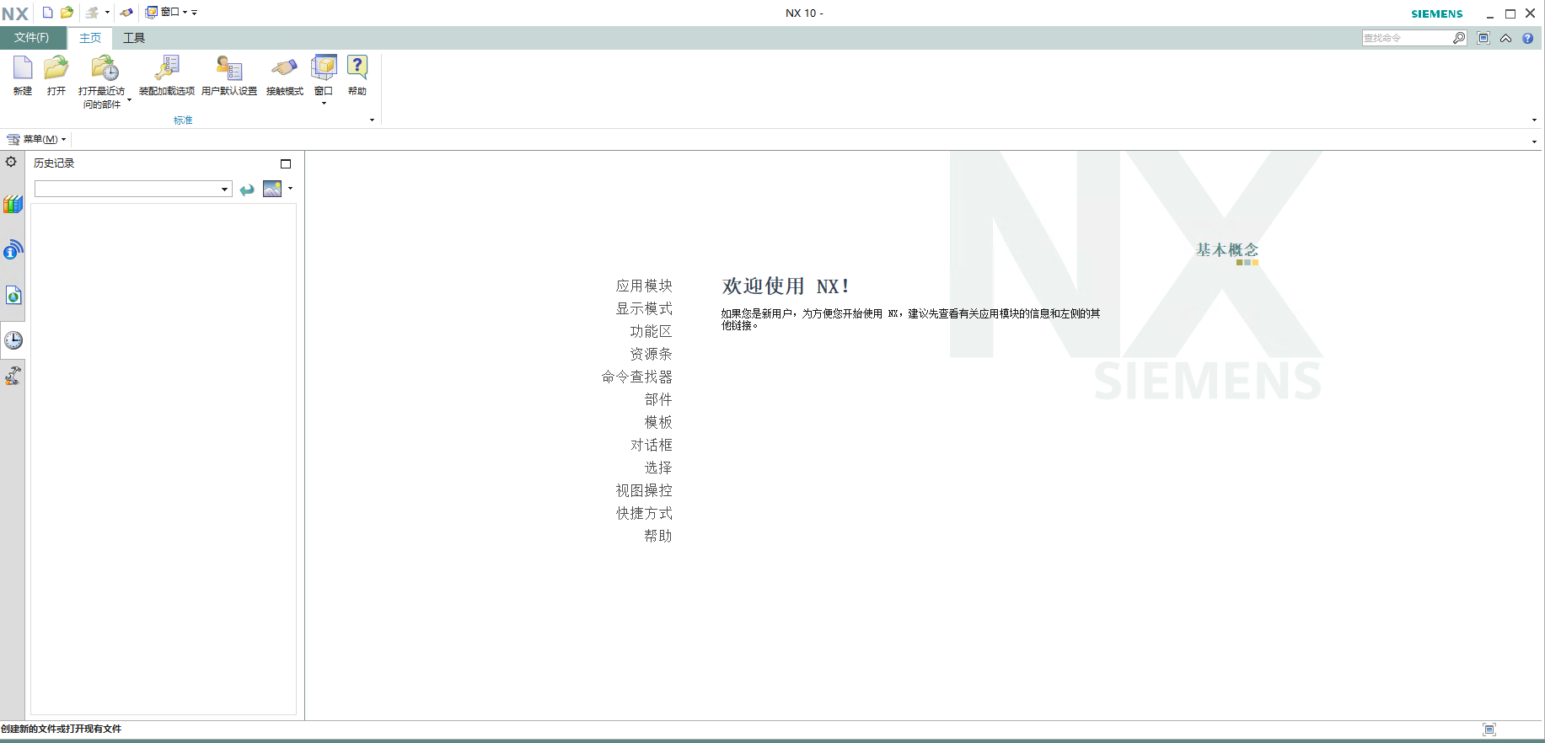
Task: Click the greyed switch-window icon in quick-access bar
Action: point(92,13)
